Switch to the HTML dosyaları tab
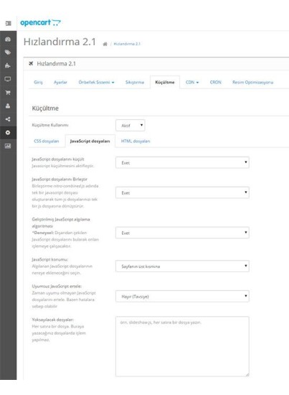Image resolution: width=289 pixels, height=395 pixels. click(136, 141)
